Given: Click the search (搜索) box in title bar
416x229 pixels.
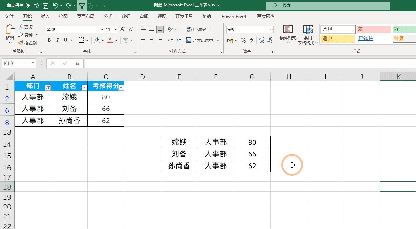Looking at the screenshot, I should point(328,5).
